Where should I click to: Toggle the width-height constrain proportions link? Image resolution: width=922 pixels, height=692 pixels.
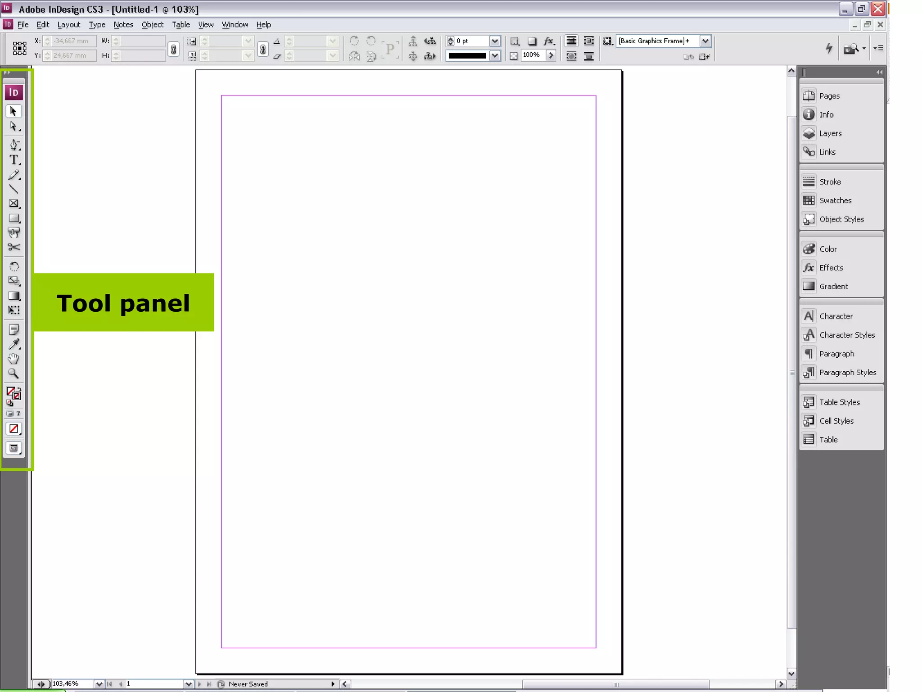[x=173, y=49]
